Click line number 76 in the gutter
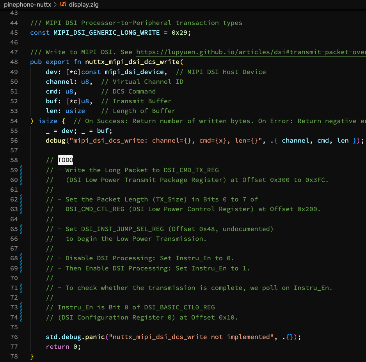This screenshot has height=362, width=366. [x=14, y=337]
